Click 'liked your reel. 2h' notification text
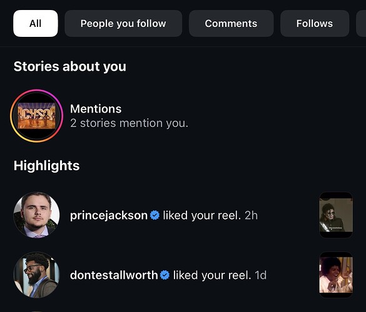366x312 pixels. pyautogui.click(x=210, y=215)
